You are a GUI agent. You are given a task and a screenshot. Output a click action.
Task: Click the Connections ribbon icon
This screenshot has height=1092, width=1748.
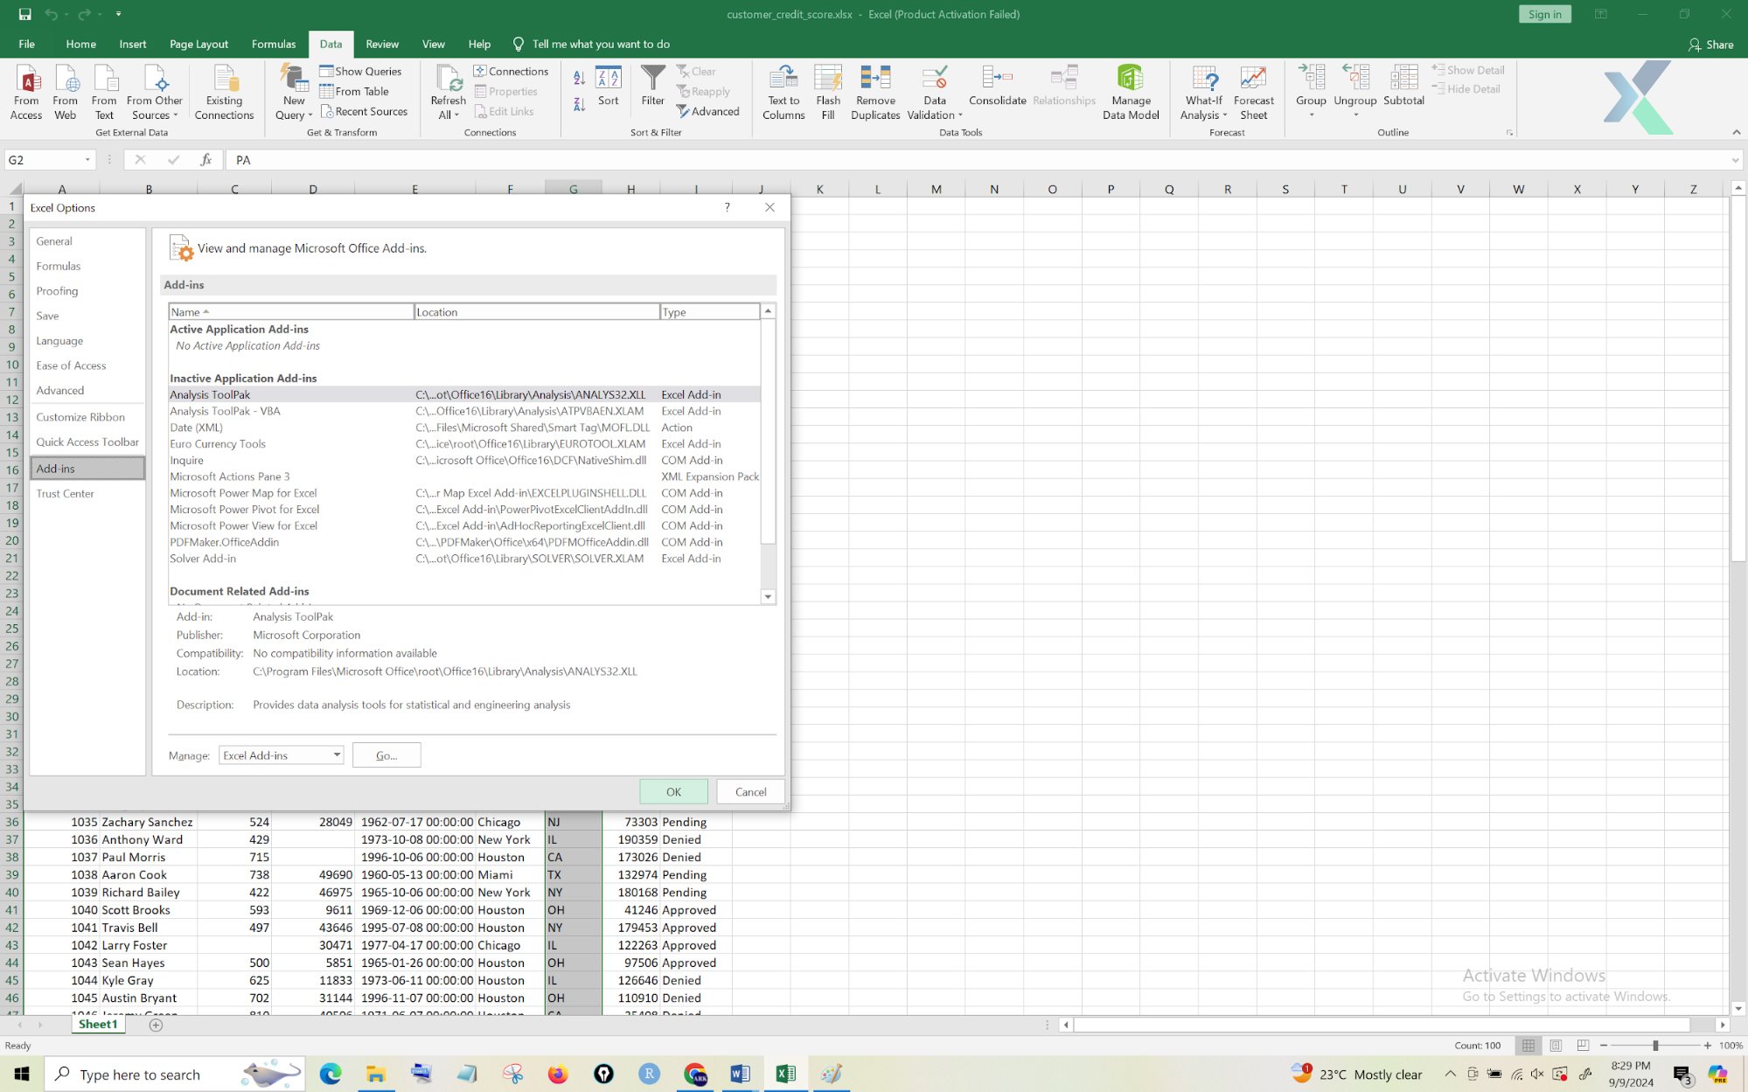pyautogui.click(x=511, y=71)
